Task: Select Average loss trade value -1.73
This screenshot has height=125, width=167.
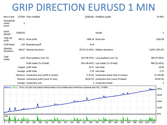Action: (x=162, y=71)
